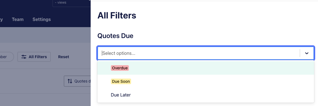Open the Quotes sort button
This screenshot has width=318, height=106.
click(77, 81)
